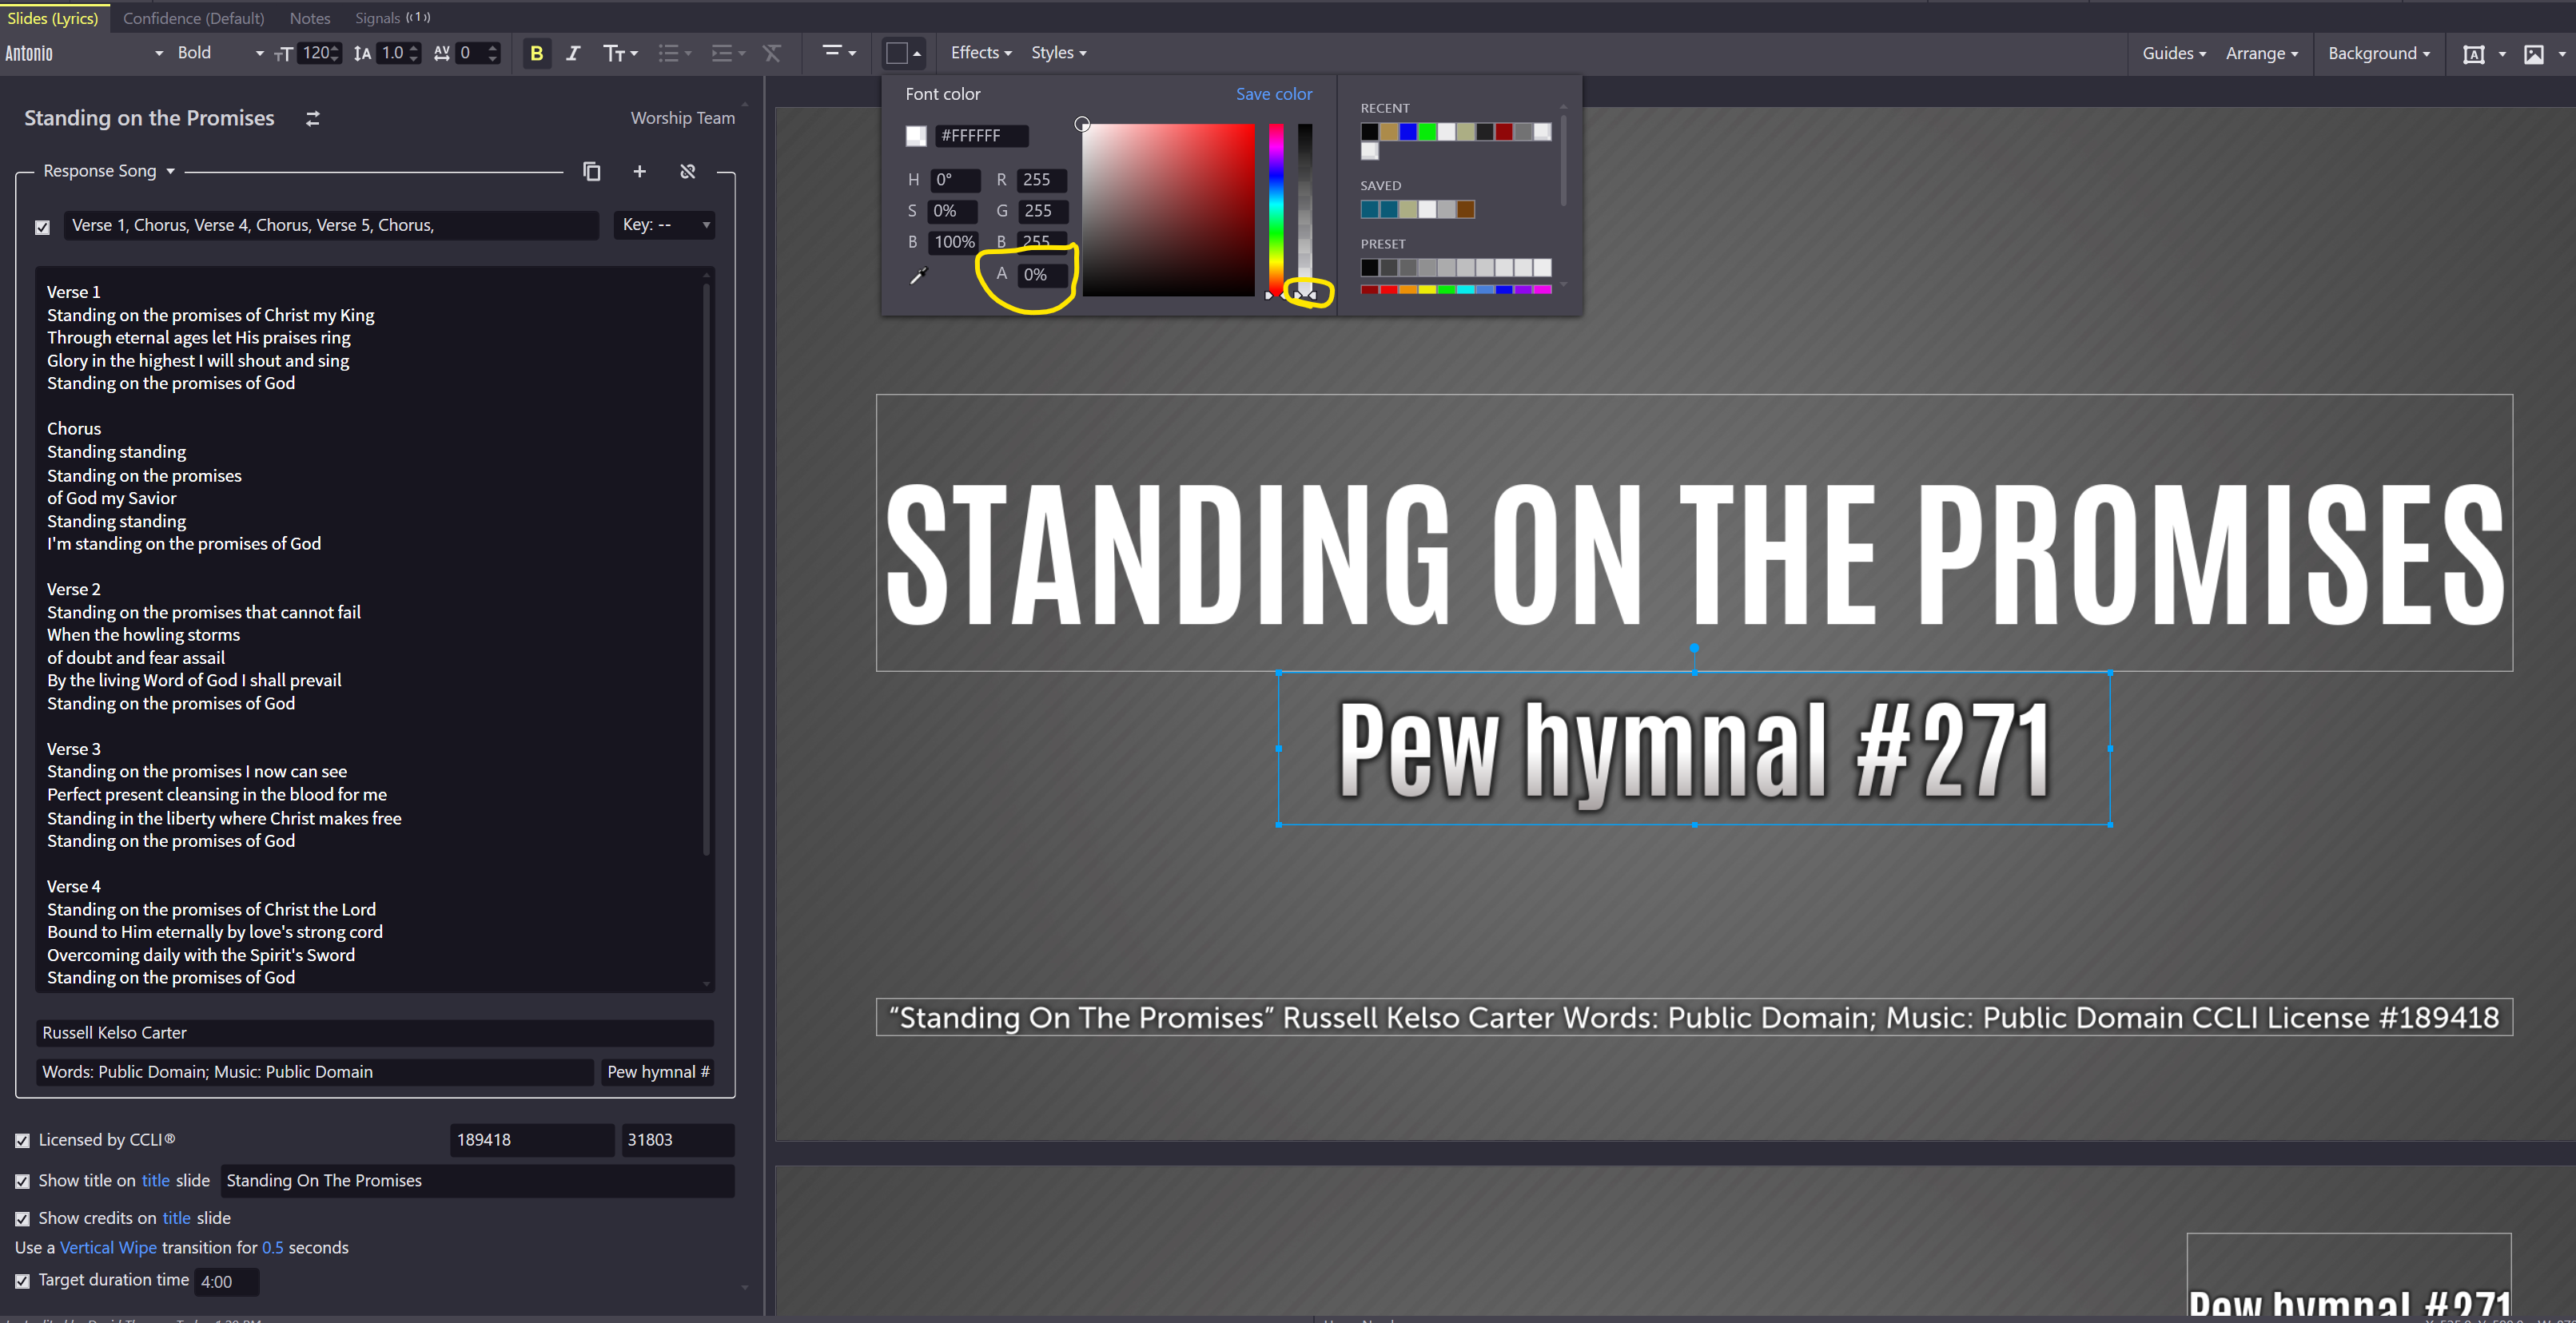Click the unlink arrangement icon
This screenshot has height=1323, width=2576.
687,172
